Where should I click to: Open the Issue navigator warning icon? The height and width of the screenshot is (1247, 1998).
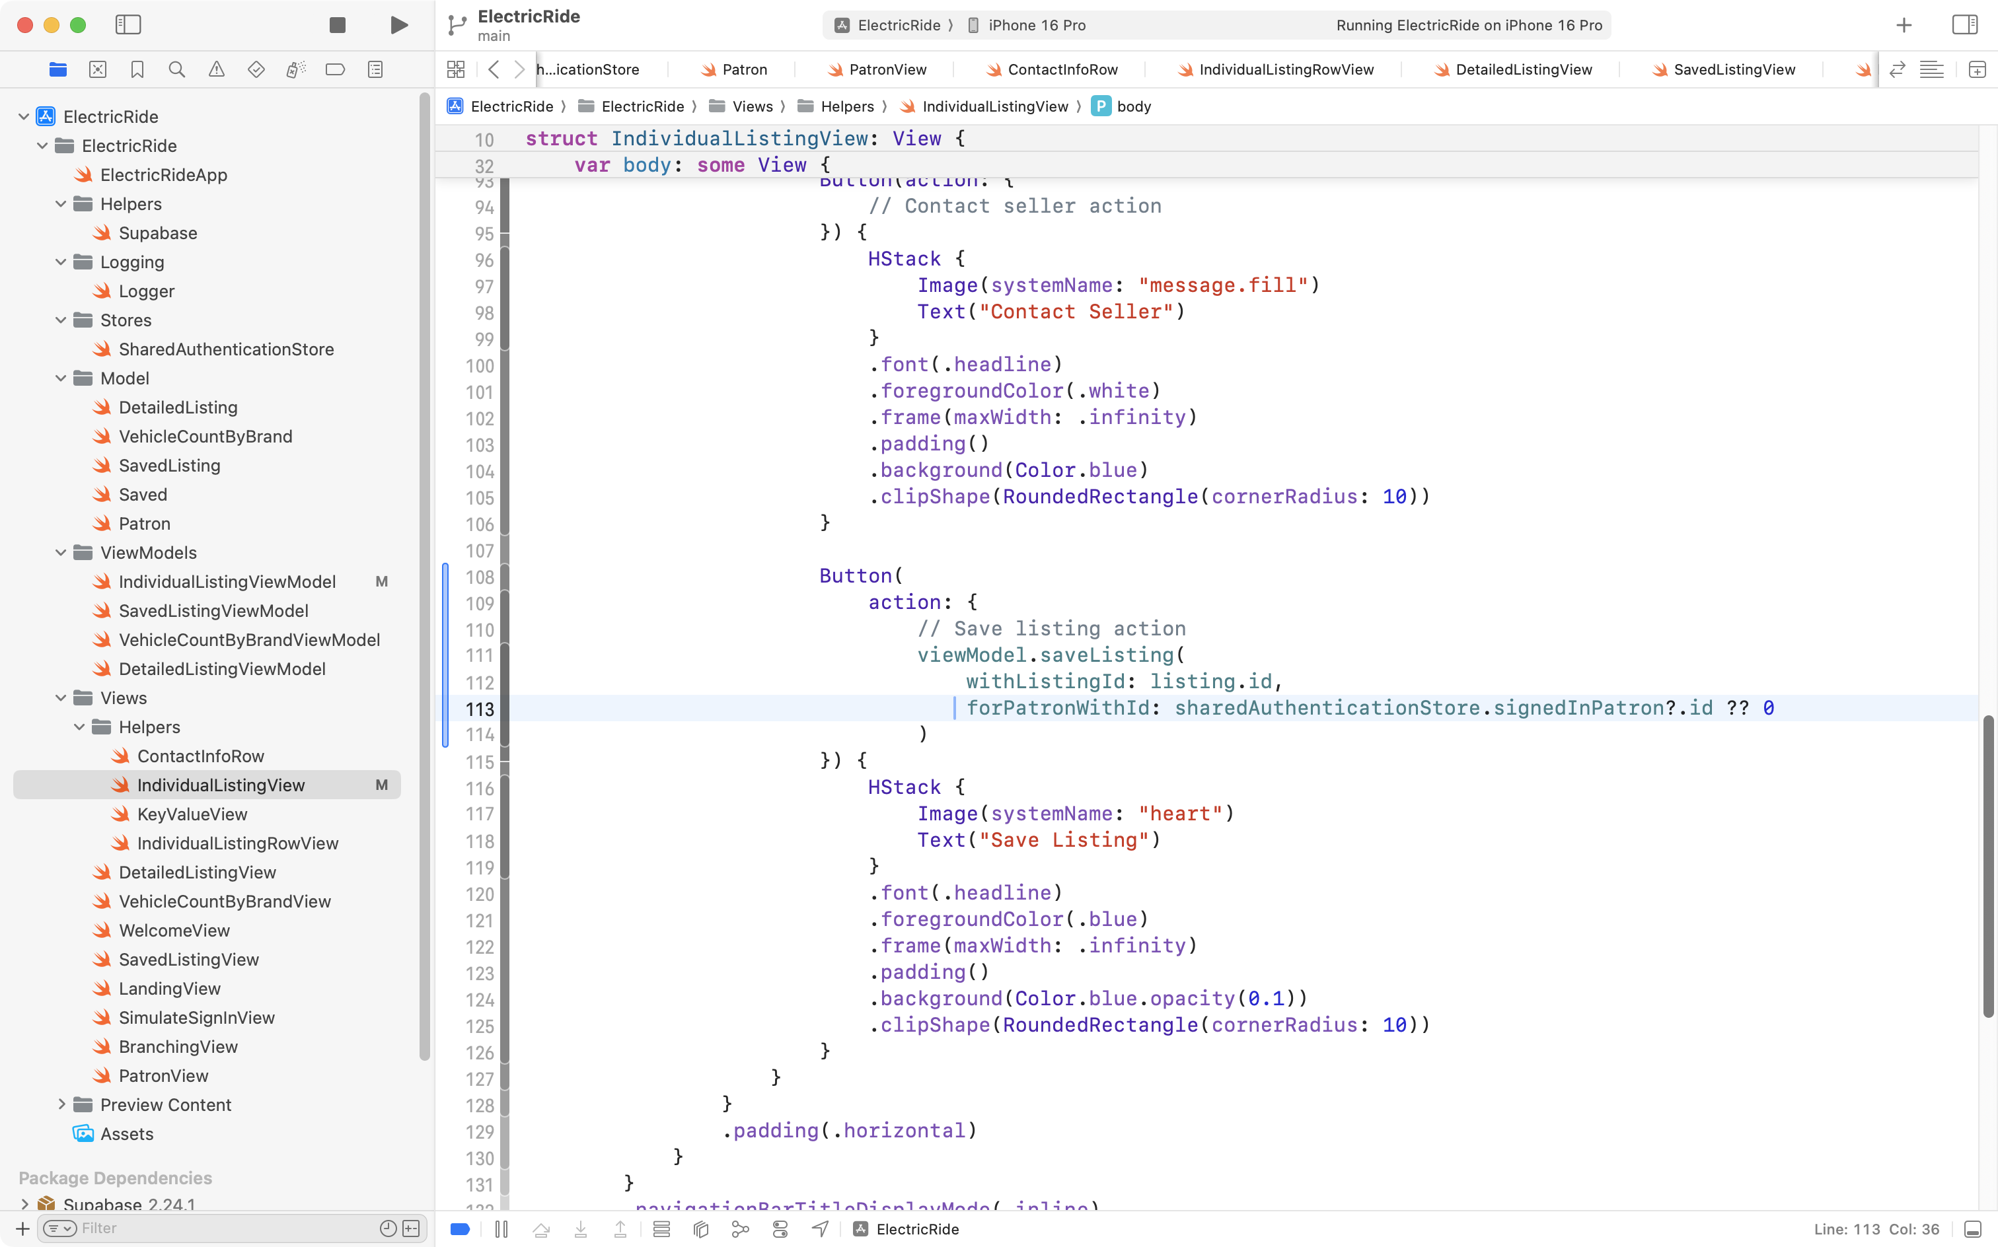click(x=216, y=69)
